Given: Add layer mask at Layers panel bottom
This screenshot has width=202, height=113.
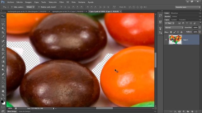Looking at the screenshot, I should click(180, 112).
